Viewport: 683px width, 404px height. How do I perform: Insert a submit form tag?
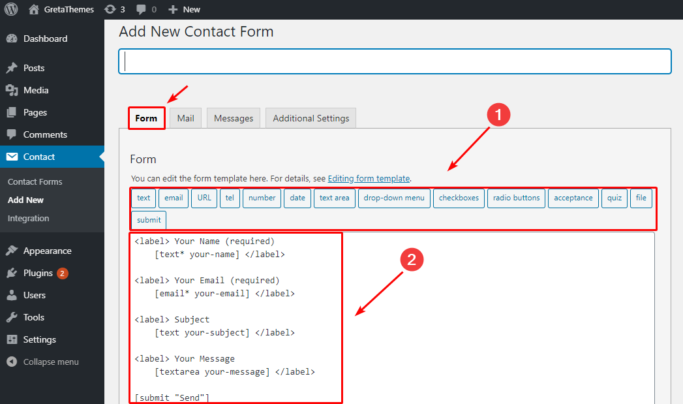(148, 220)
